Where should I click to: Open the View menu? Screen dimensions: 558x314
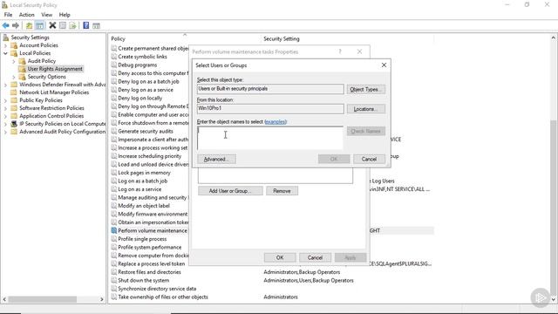tap(46, 15)
